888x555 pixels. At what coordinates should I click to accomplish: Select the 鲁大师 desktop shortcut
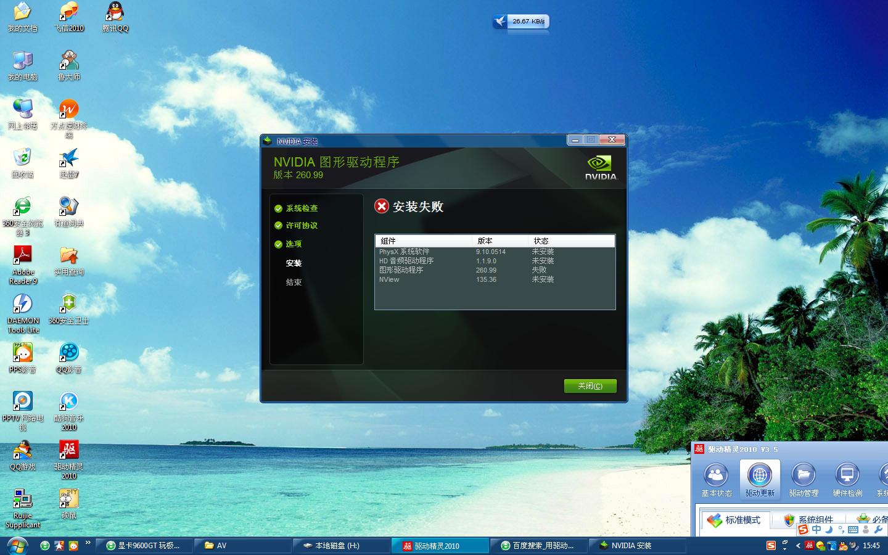pyautogui.click(x=68, y=65)
